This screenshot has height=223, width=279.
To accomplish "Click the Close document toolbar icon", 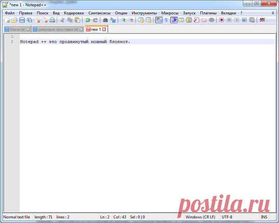I will (37, 20).
